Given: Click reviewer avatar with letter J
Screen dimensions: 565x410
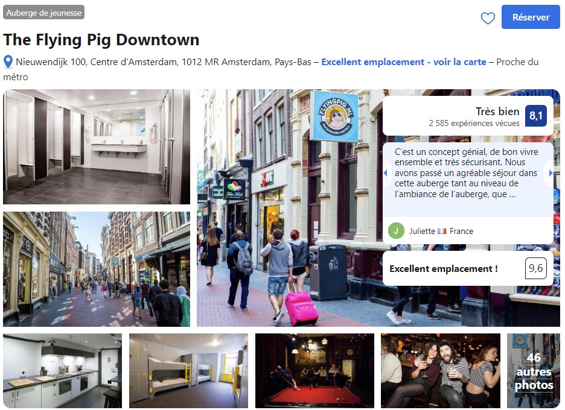Looking at the screenshot, I should pos(396,231).
